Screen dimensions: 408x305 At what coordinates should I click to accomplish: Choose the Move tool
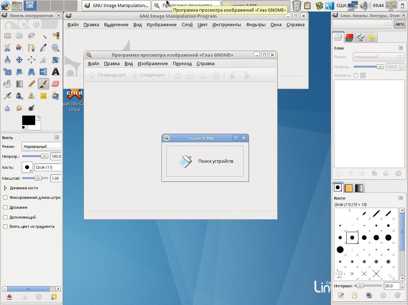pos(19,60)
